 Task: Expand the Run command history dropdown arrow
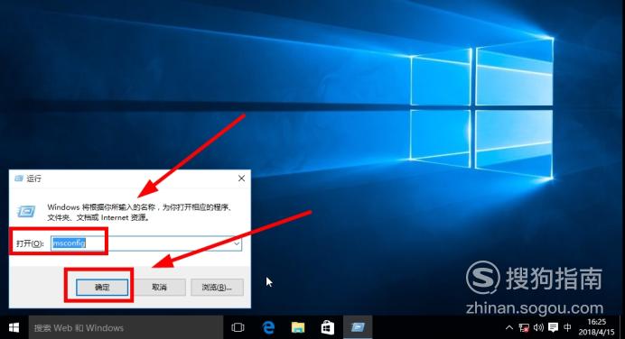[x=237, y=243]
